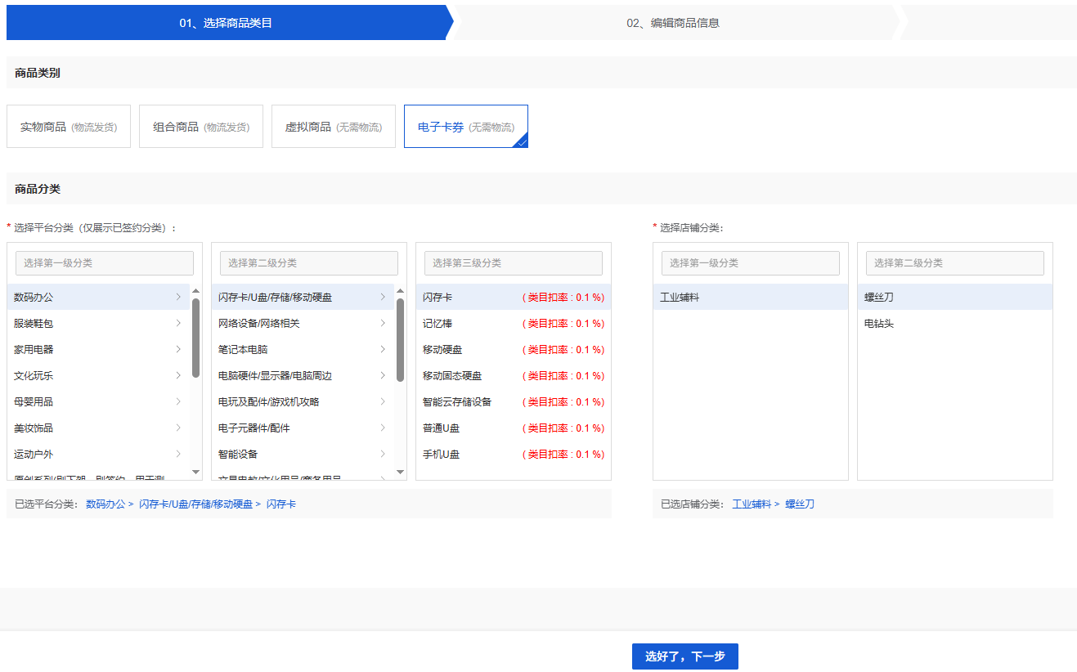Select 网络设备/网络相关 second-level category

coord(303,323)
